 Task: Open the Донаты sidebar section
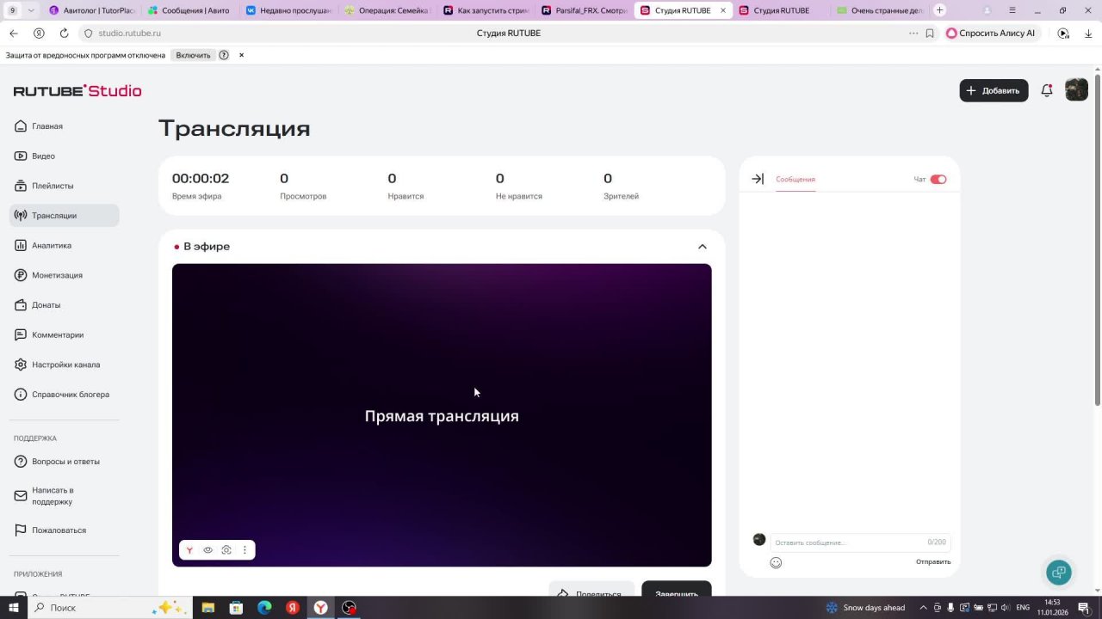pos(64,305)
